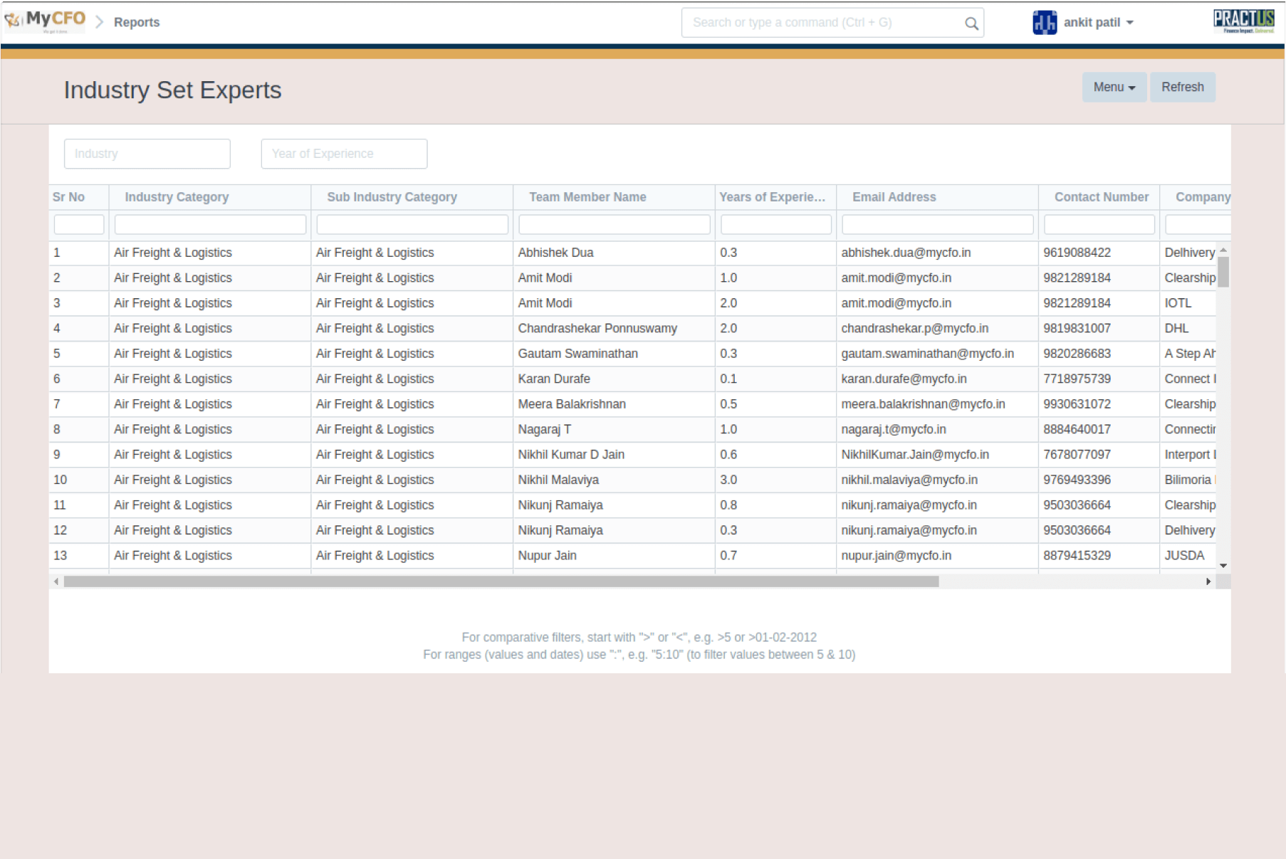Click the Email Address column filter box

(937, 225)
